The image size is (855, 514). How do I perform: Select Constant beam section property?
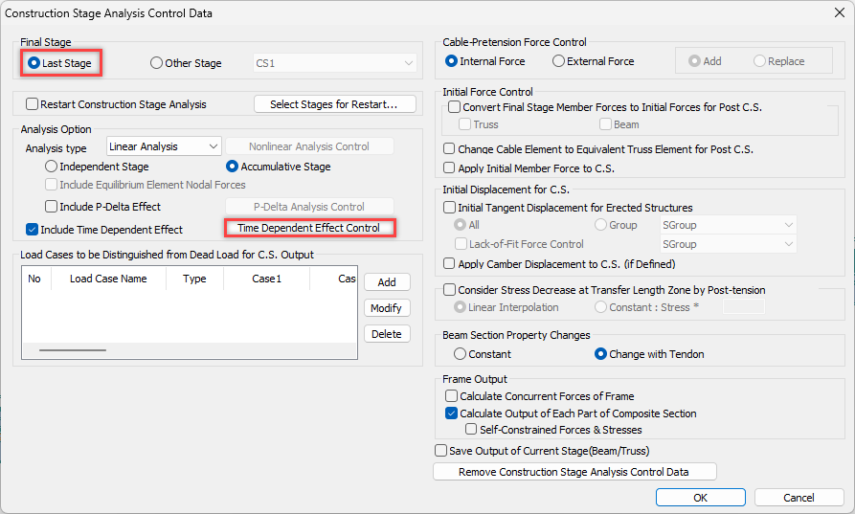tap(460, 354)
